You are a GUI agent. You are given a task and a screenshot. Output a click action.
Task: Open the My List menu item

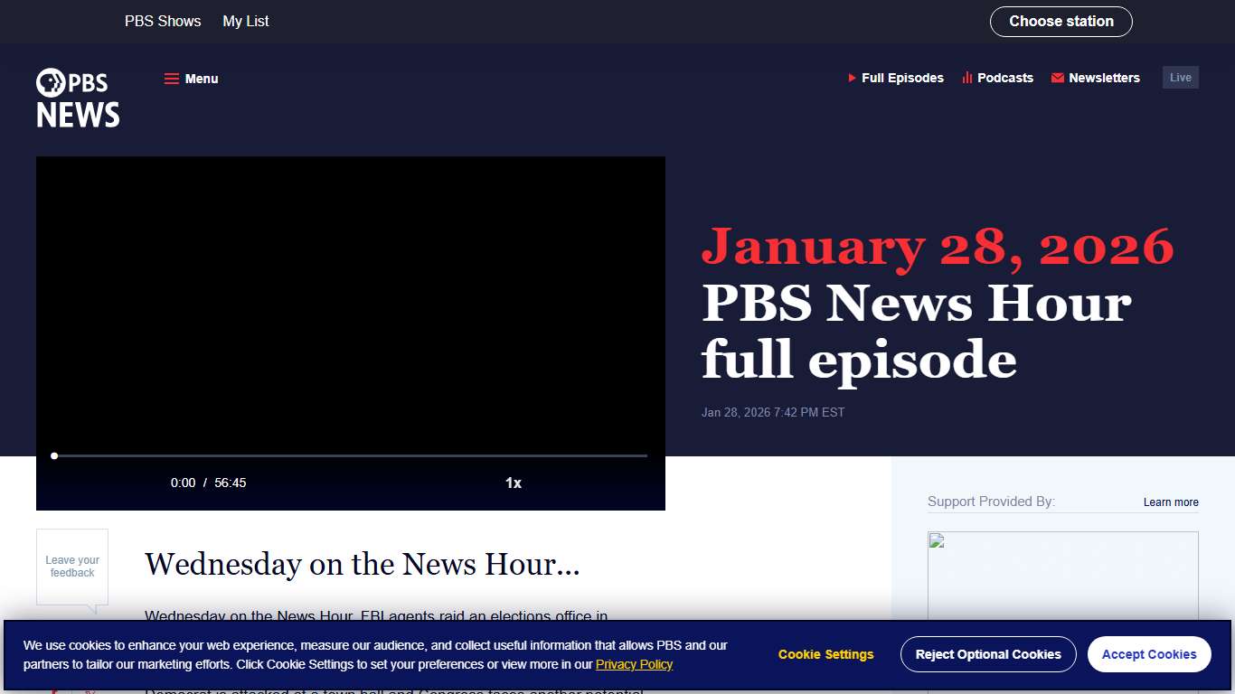[x=245, y=21]
